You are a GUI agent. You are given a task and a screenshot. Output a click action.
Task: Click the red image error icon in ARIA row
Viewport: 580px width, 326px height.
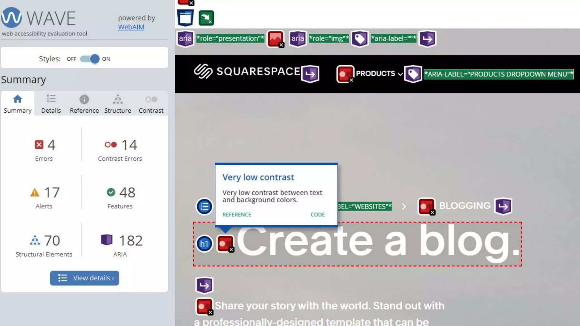point(275,38)
